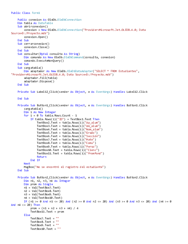
Task: Place cursor on 'adaptador.Fill(tabla)' line
Action: (40, 78)
